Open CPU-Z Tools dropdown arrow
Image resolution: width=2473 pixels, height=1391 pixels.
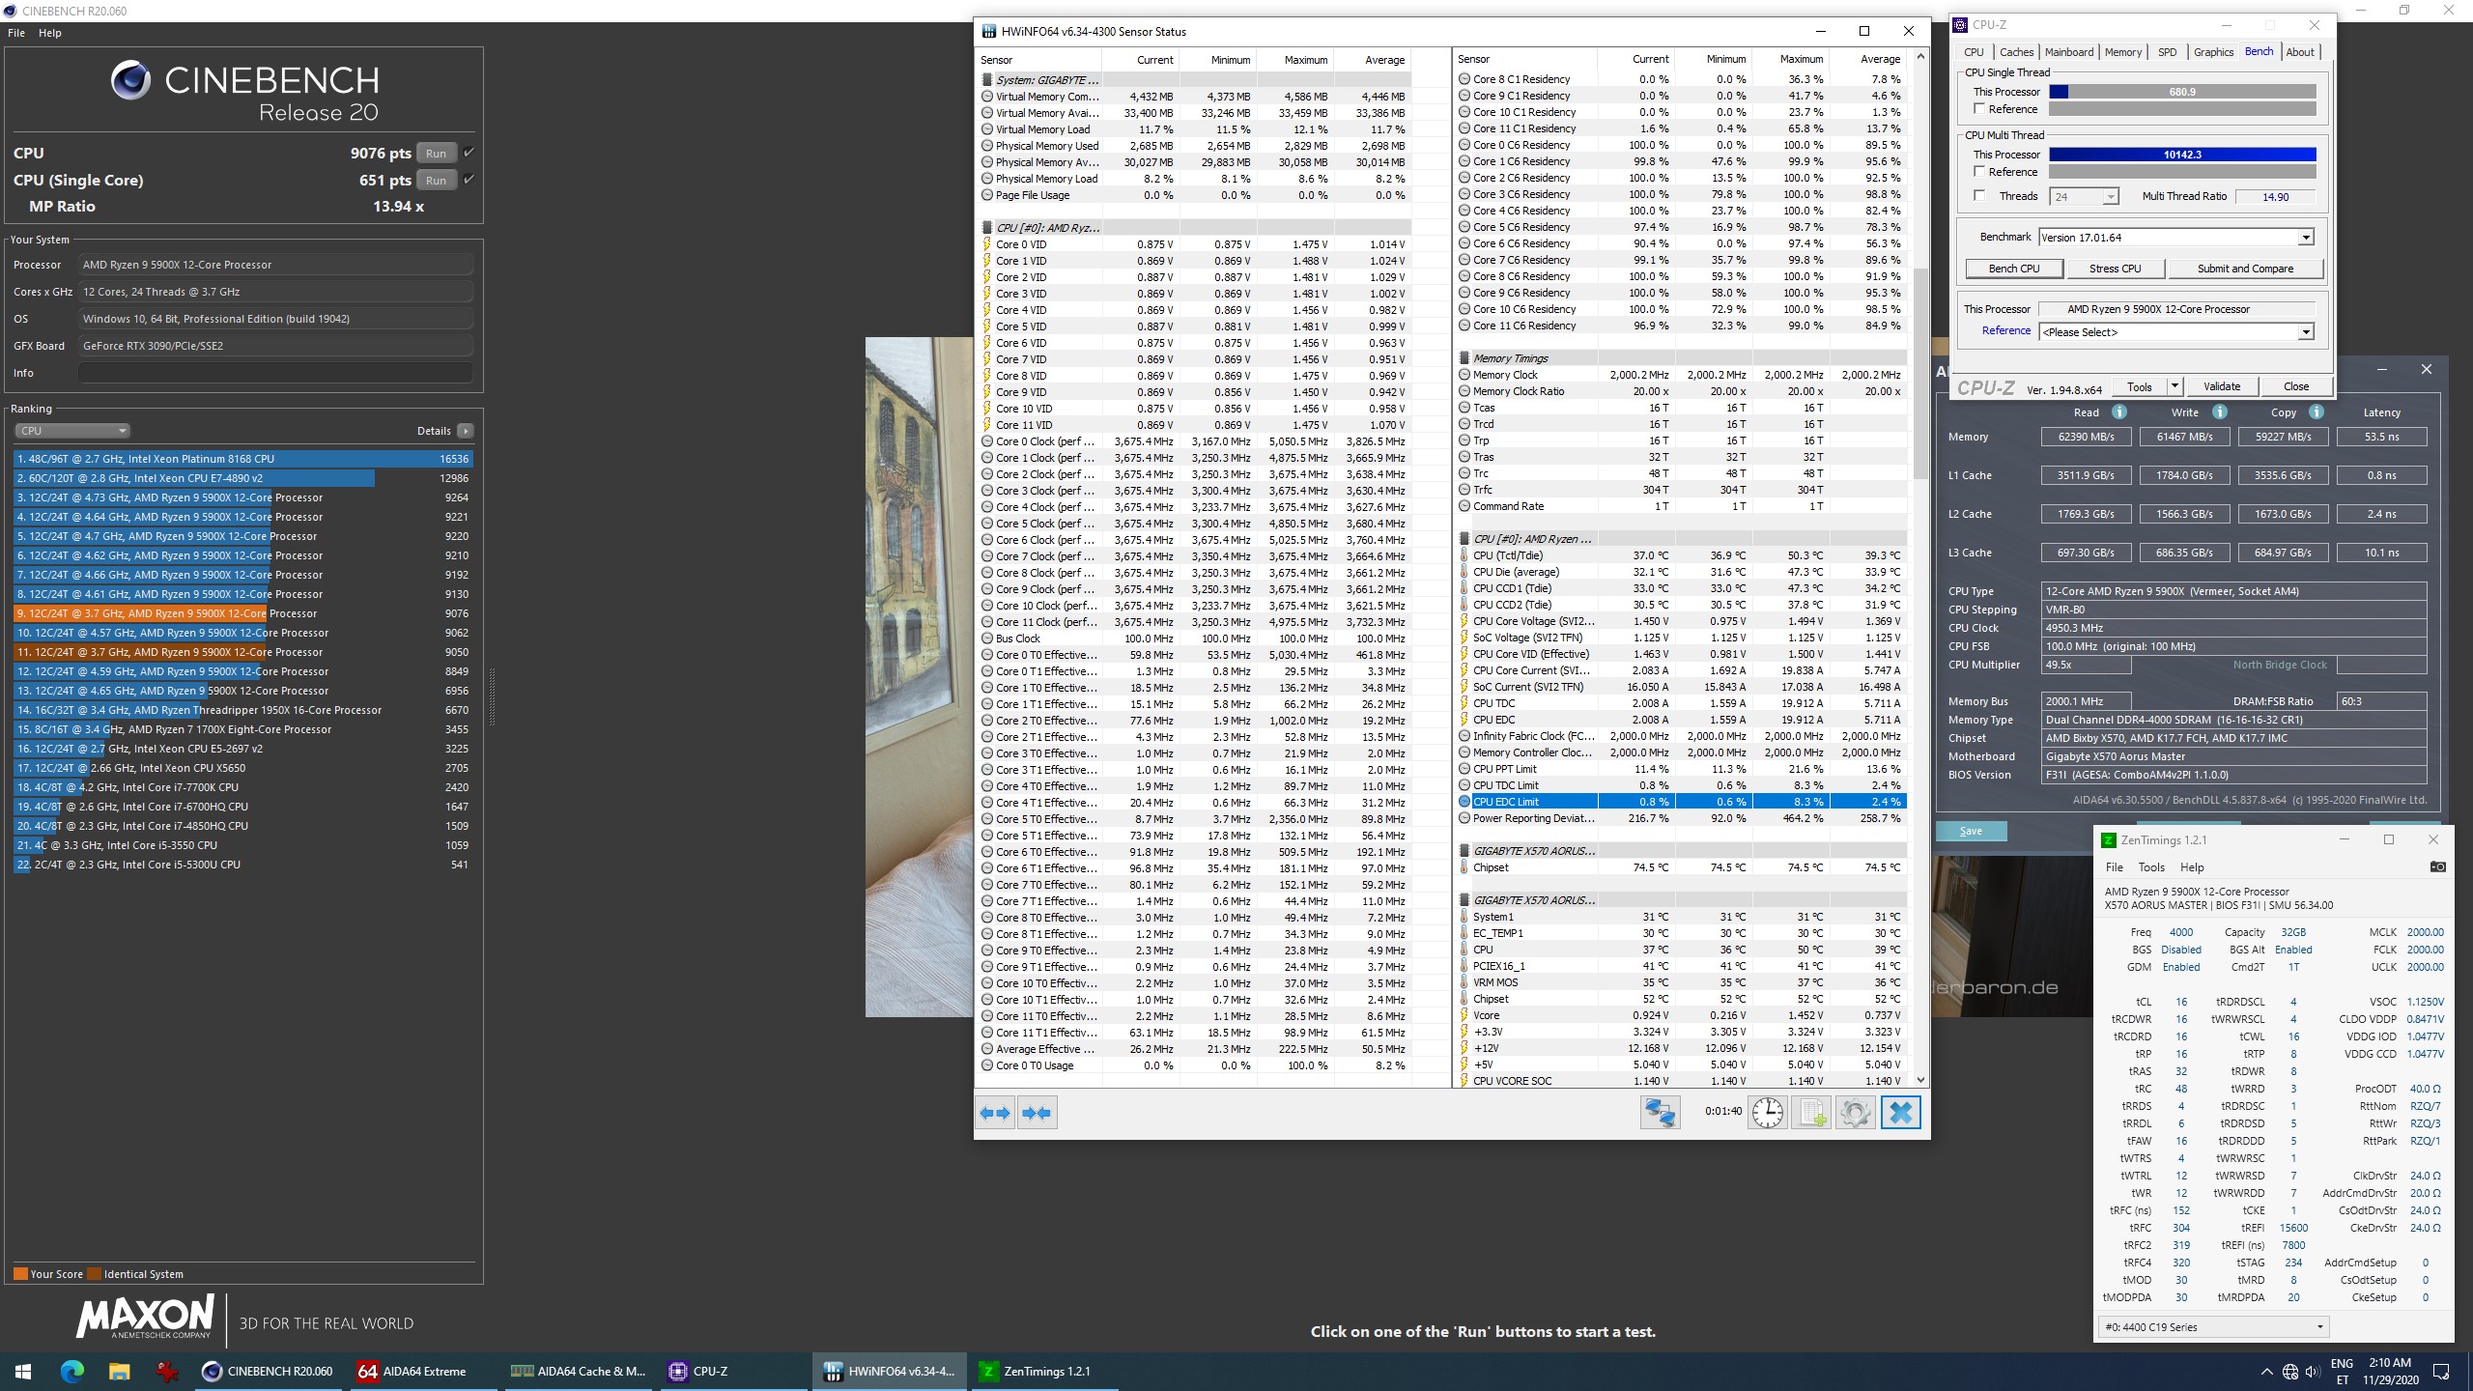(x=2175, y=386)
